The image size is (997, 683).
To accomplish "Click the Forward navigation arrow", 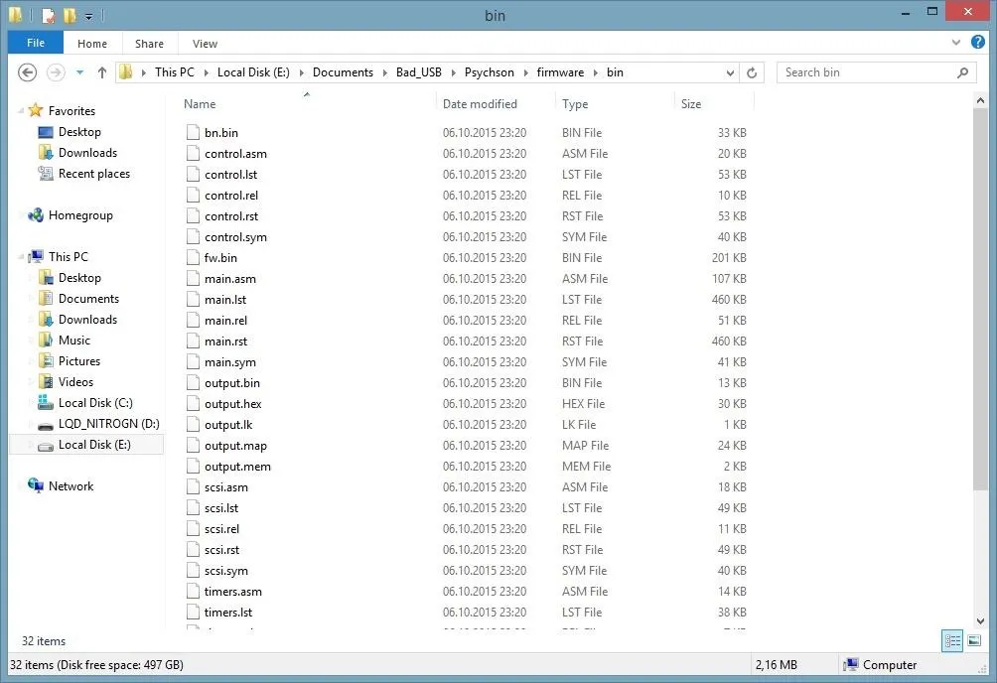I will coord(56,72).
